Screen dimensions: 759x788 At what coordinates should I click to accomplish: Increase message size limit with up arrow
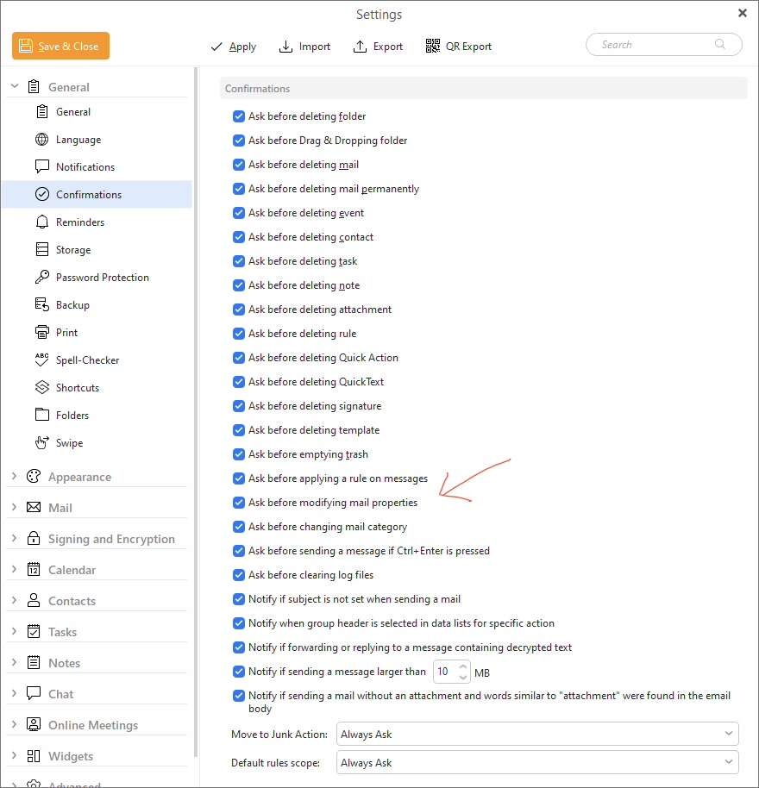(x=463, y=666)
